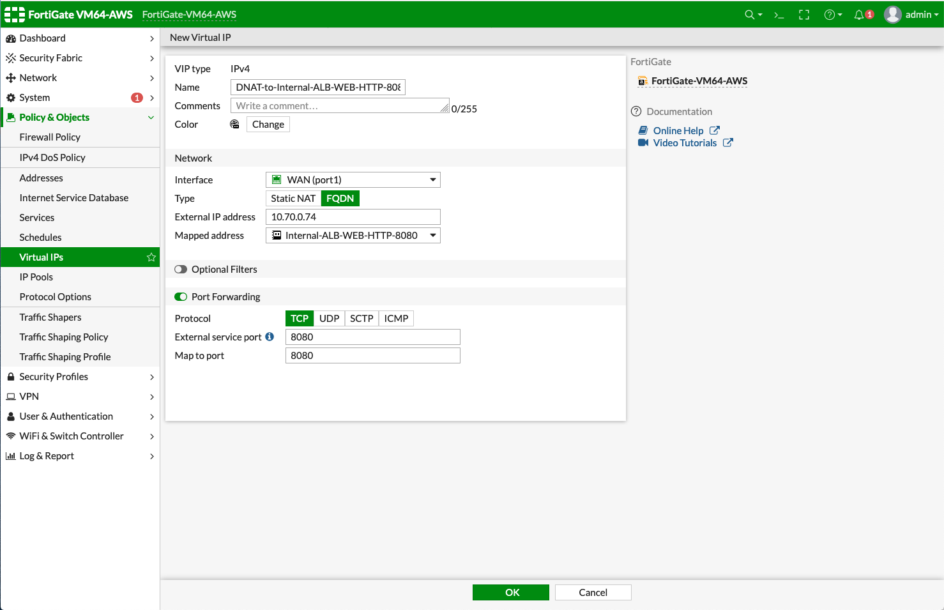944x610 pixels.
Task: Open the CLI console icon
Action: [x=779, y=15]
